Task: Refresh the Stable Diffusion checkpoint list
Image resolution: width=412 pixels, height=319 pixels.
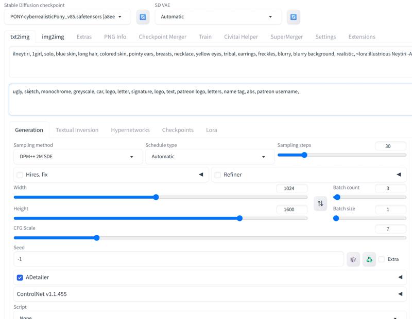Action: (143, 17)
